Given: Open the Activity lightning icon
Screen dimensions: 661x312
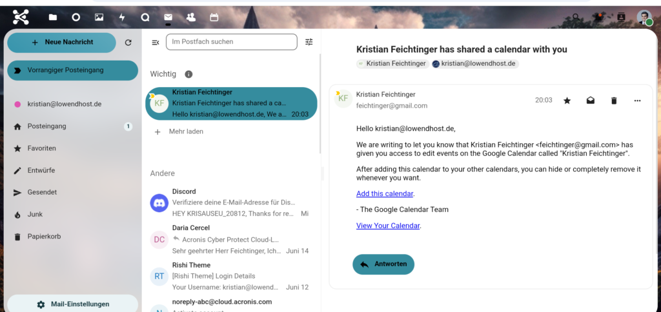Looking at the screenshot, I should (x=122, y=17).
